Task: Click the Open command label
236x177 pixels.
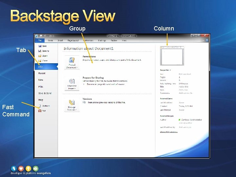Action: pyautogui.click(x=45, y=56)
